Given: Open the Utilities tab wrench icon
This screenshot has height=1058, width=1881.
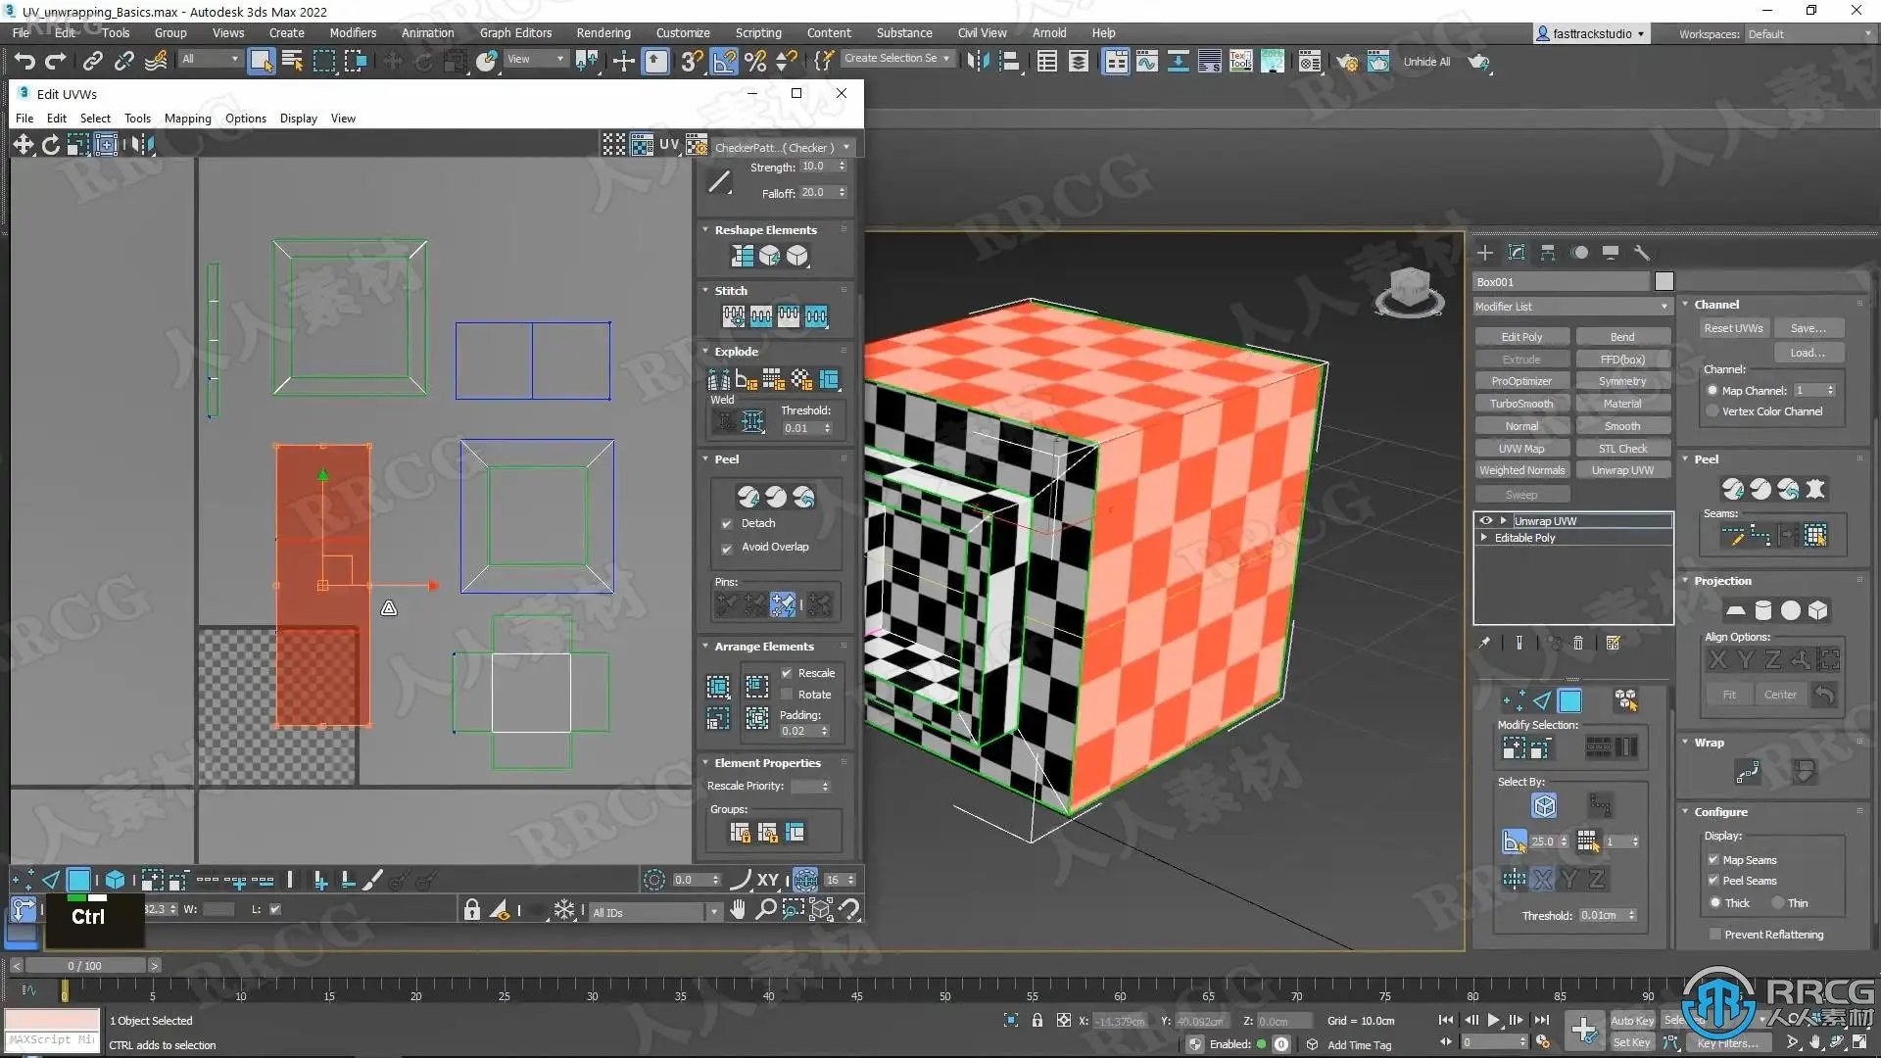Looking at the screenshot, I should pyautogui.click(x=1642, y=253).
